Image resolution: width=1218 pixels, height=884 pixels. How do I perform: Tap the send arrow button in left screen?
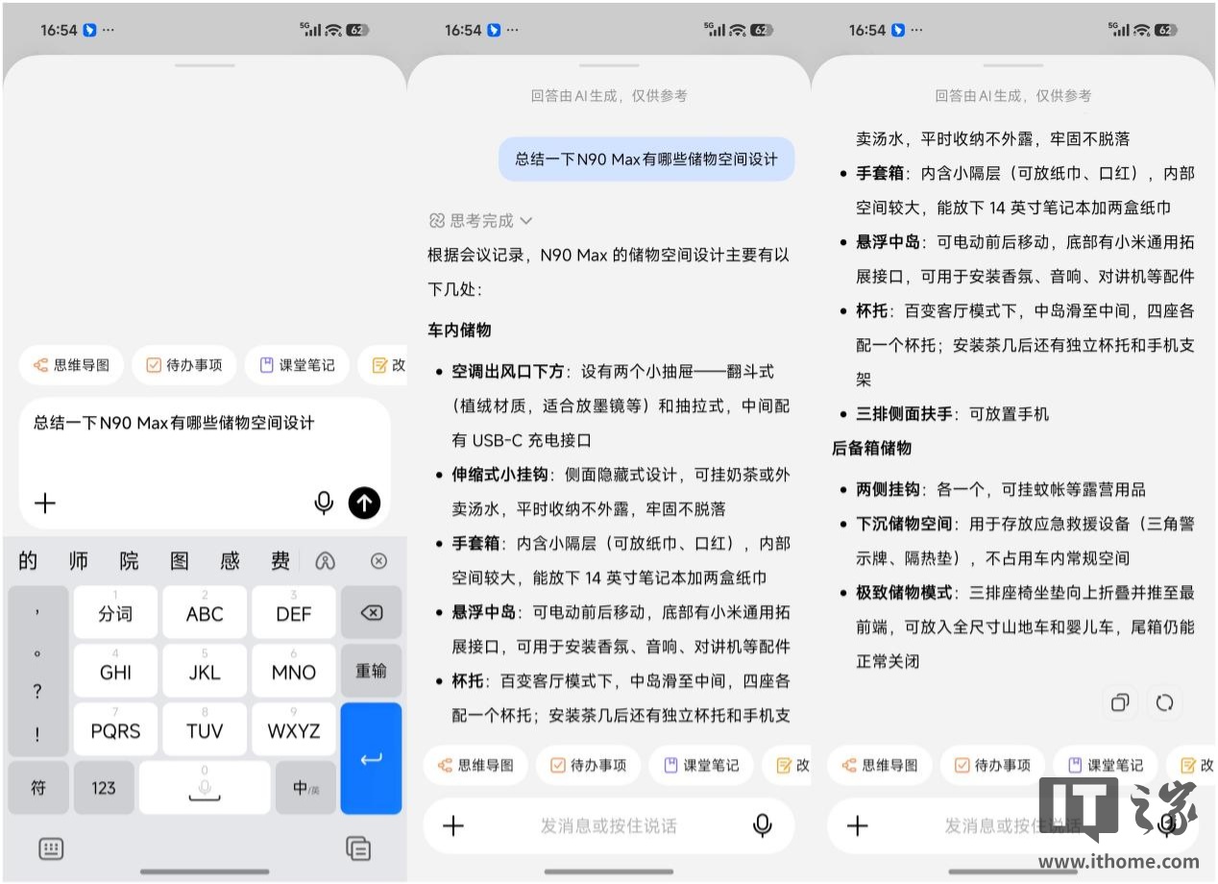point(364,502)
